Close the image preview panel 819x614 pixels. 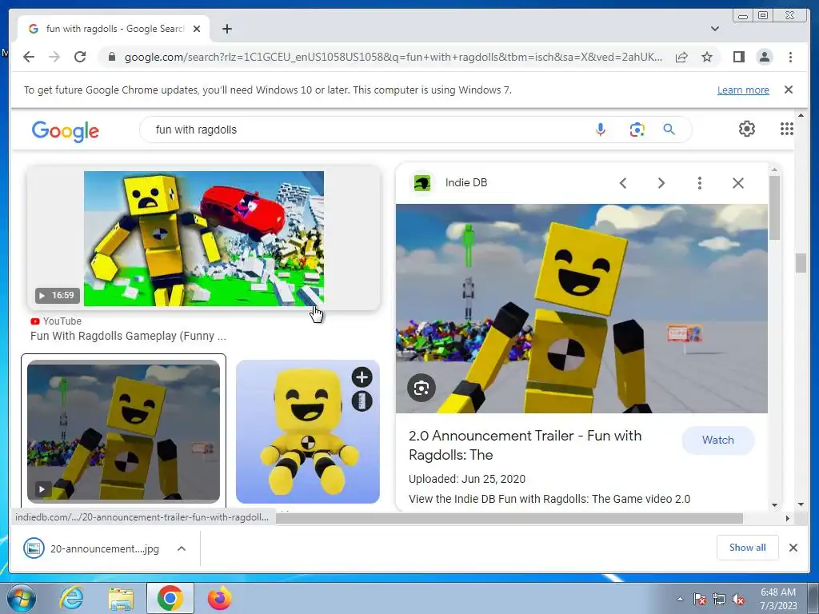(x=738, y=183)
